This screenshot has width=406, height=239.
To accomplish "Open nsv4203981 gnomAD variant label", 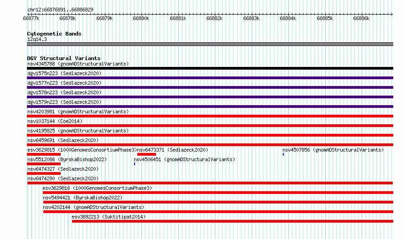I will coord(78,112).
